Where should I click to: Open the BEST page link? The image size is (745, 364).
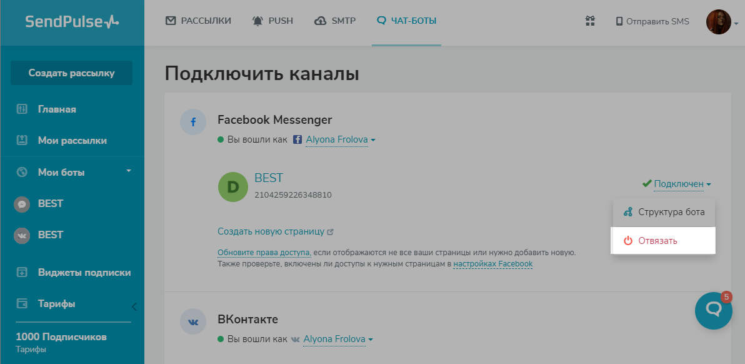pyautogui.click(x=269, y=178)
